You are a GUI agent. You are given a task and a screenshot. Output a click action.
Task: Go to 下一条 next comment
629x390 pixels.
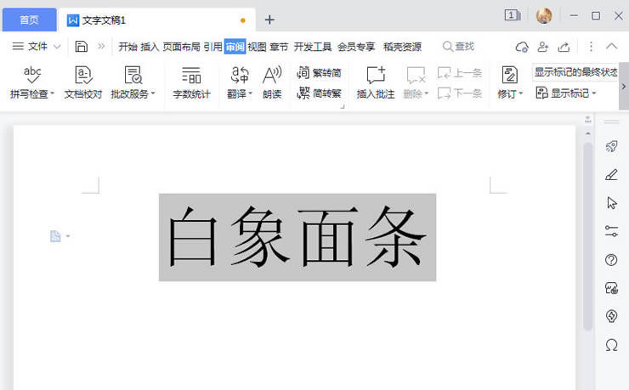[460, 93]
